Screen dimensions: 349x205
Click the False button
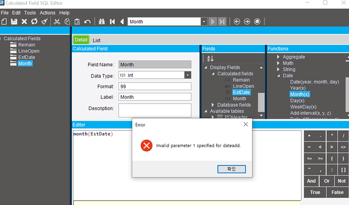(x=337, y=192)
